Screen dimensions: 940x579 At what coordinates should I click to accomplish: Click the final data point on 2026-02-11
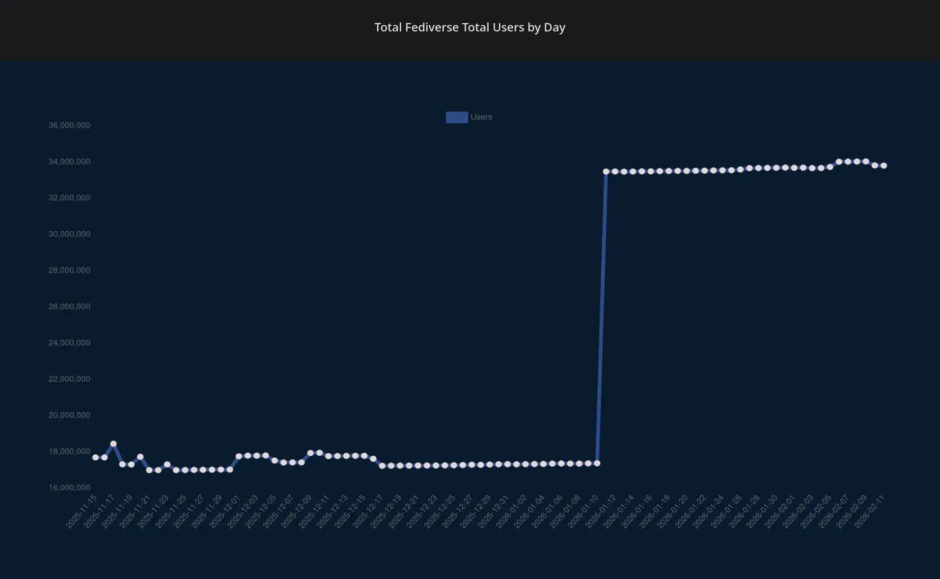point(884,165)
